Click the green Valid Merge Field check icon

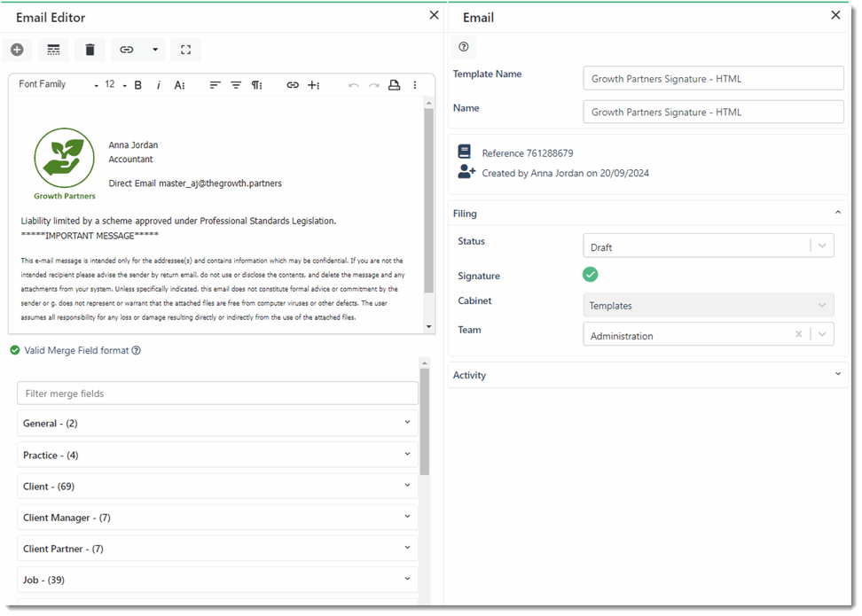[x=15, y=351]
